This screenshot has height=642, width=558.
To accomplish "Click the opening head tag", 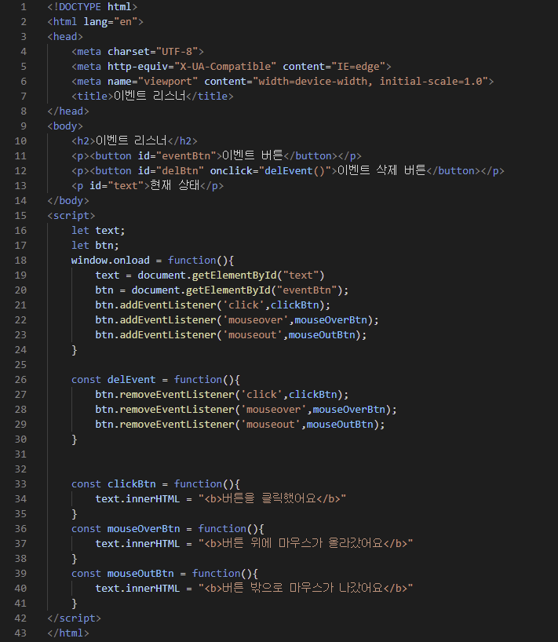I will point(65,37).
